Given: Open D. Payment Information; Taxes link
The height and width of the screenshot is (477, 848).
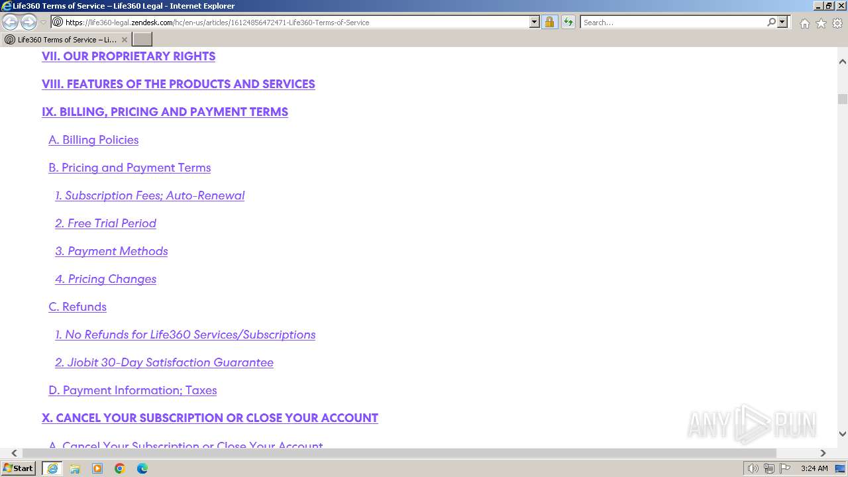Looking at the screenshot, I should coord(132,390).
